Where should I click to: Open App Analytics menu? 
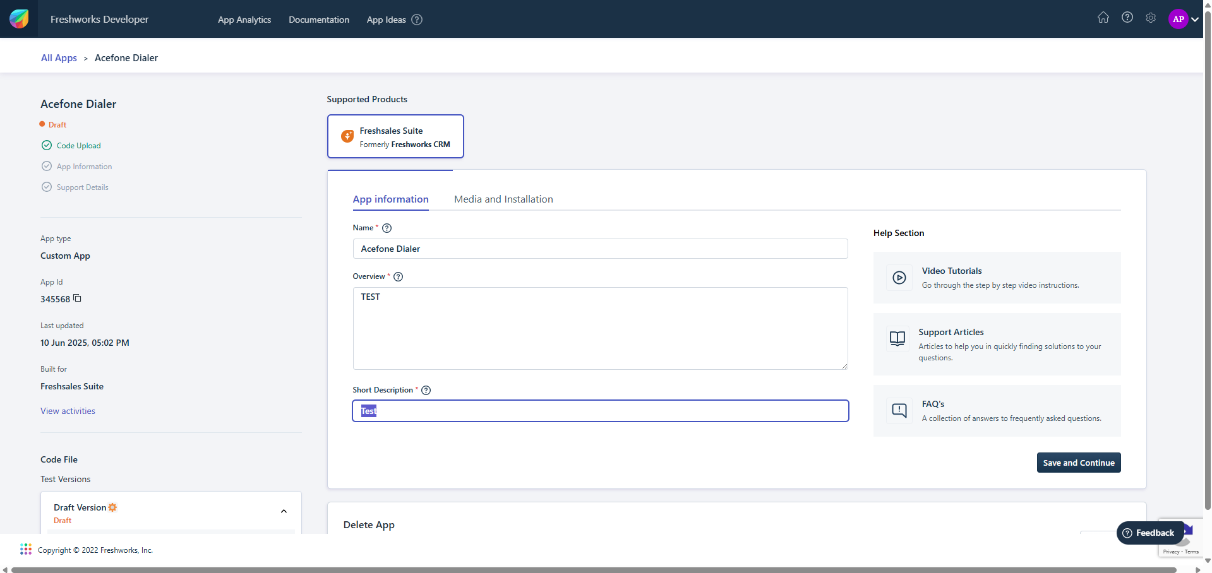pyautogui.click(x=244, y=20)
